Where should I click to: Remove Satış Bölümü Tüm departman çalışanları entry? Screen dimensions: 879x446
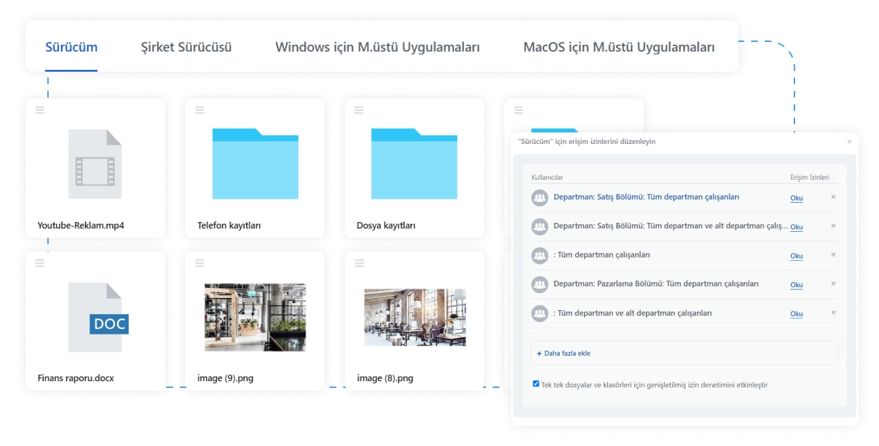point(833,197)
